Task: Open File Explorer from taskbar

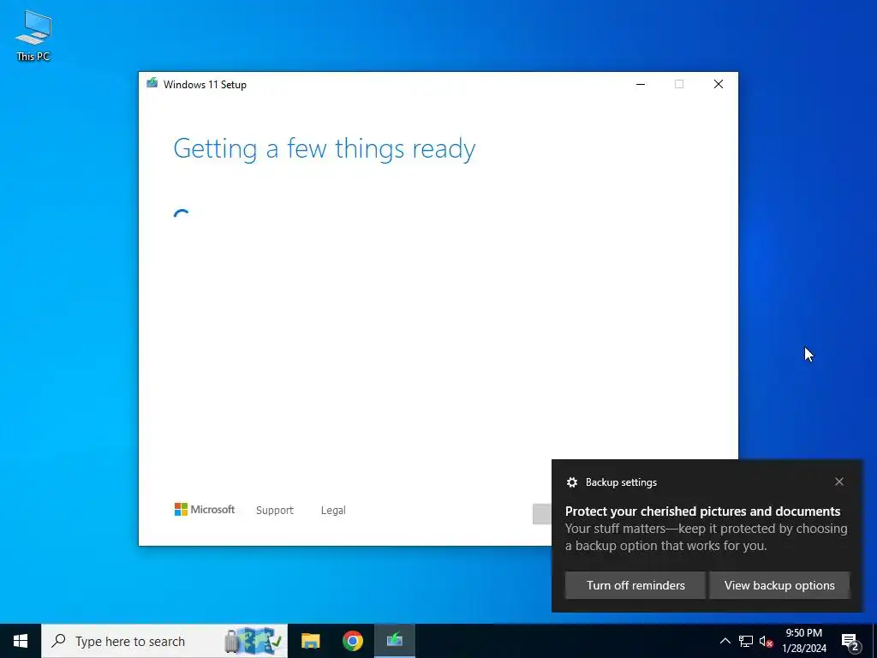Action: click(310, 641)
